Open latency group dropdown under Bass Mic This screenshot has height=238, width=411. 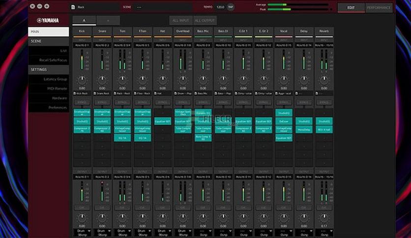click(203, 233)
